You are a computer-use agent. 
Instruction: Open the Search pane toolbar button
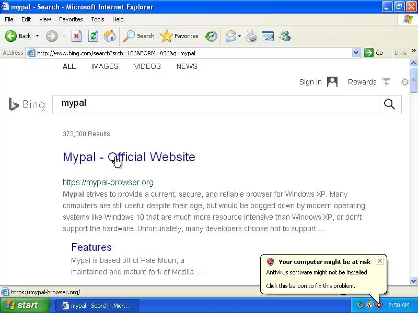[138, 36]
